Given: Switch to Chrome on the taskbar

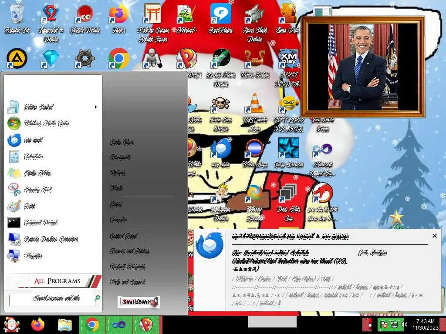Looking at the screenshot, I should coord(92,324).
